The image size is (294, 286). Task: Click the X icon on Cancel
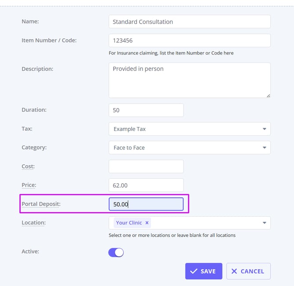pos(234,271)
